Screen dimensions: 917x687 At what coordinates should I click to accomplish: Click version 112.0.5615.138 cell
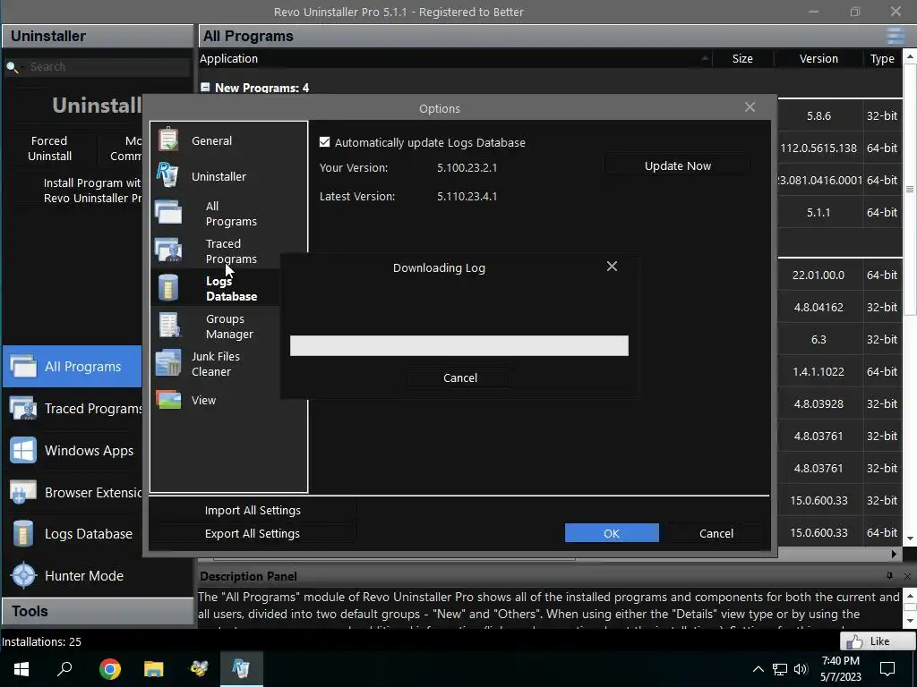[818, 148]
